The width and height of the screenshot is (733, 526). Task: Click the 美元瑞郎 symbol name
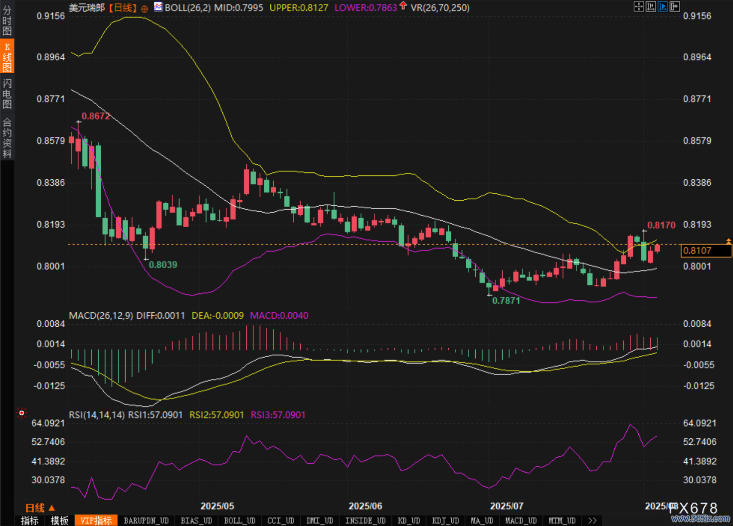click(87, 8)
